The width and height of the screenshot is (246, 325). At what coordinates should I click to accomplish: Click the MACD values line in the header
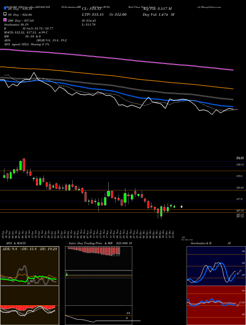coord(26,32)
